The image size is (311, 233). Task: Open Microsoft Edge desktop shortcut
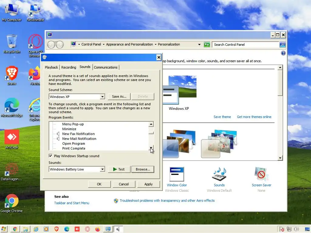(12, 108)
